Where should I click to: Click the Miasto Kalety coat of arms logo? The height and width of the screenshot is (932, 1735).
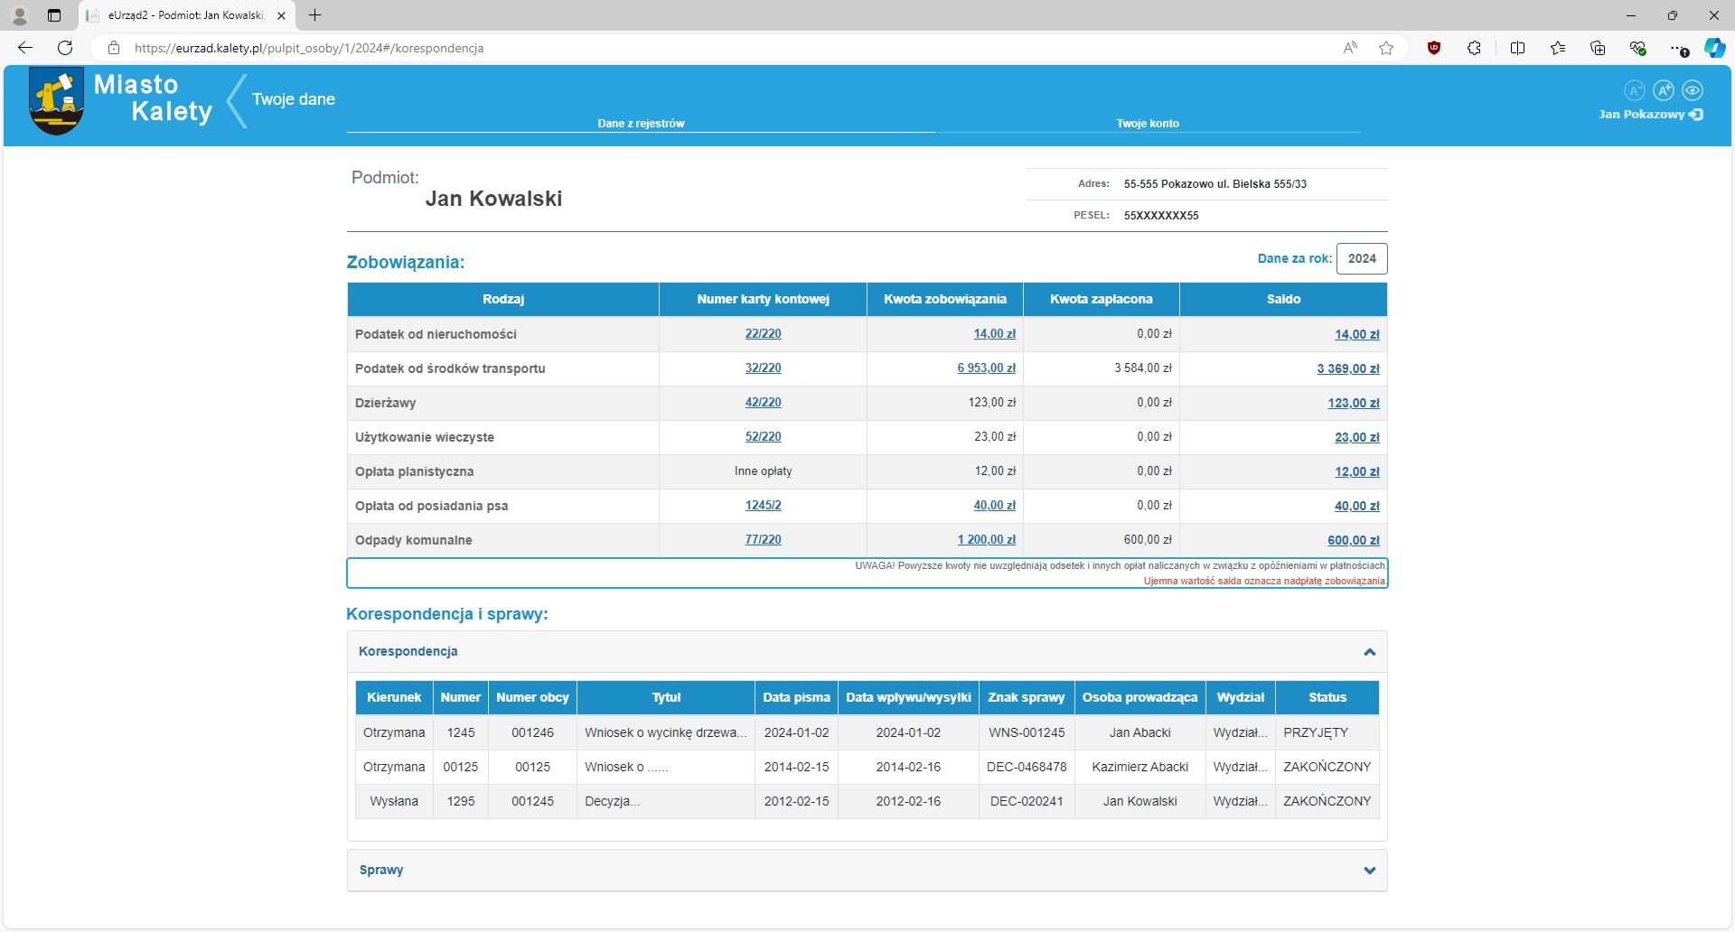coord(57,101)
